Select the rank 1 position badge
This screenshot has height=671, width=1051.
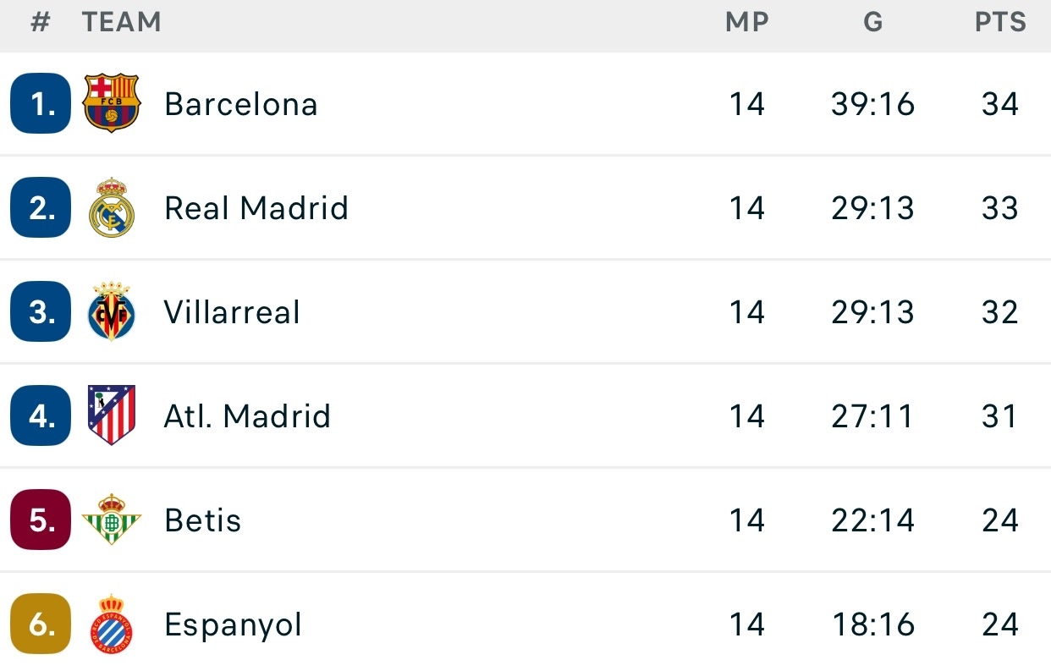click(x=41, y=104)
